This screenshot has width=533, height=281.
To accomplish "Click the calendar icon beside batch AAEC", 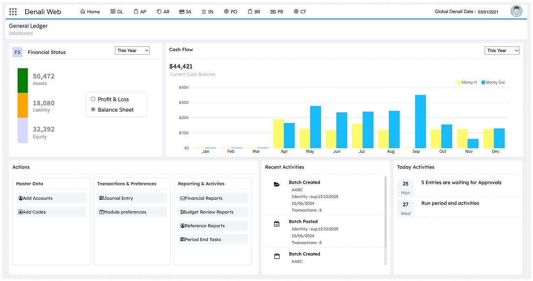I will [x=277, y=256].
